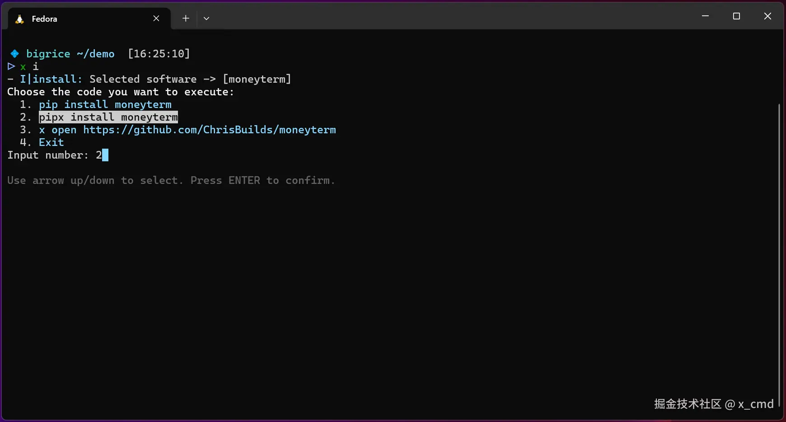Screen dimensions: 786x422
Task: Click the 'bigrice ~/demo' prompt text
Action: click(x=70, y=54)
